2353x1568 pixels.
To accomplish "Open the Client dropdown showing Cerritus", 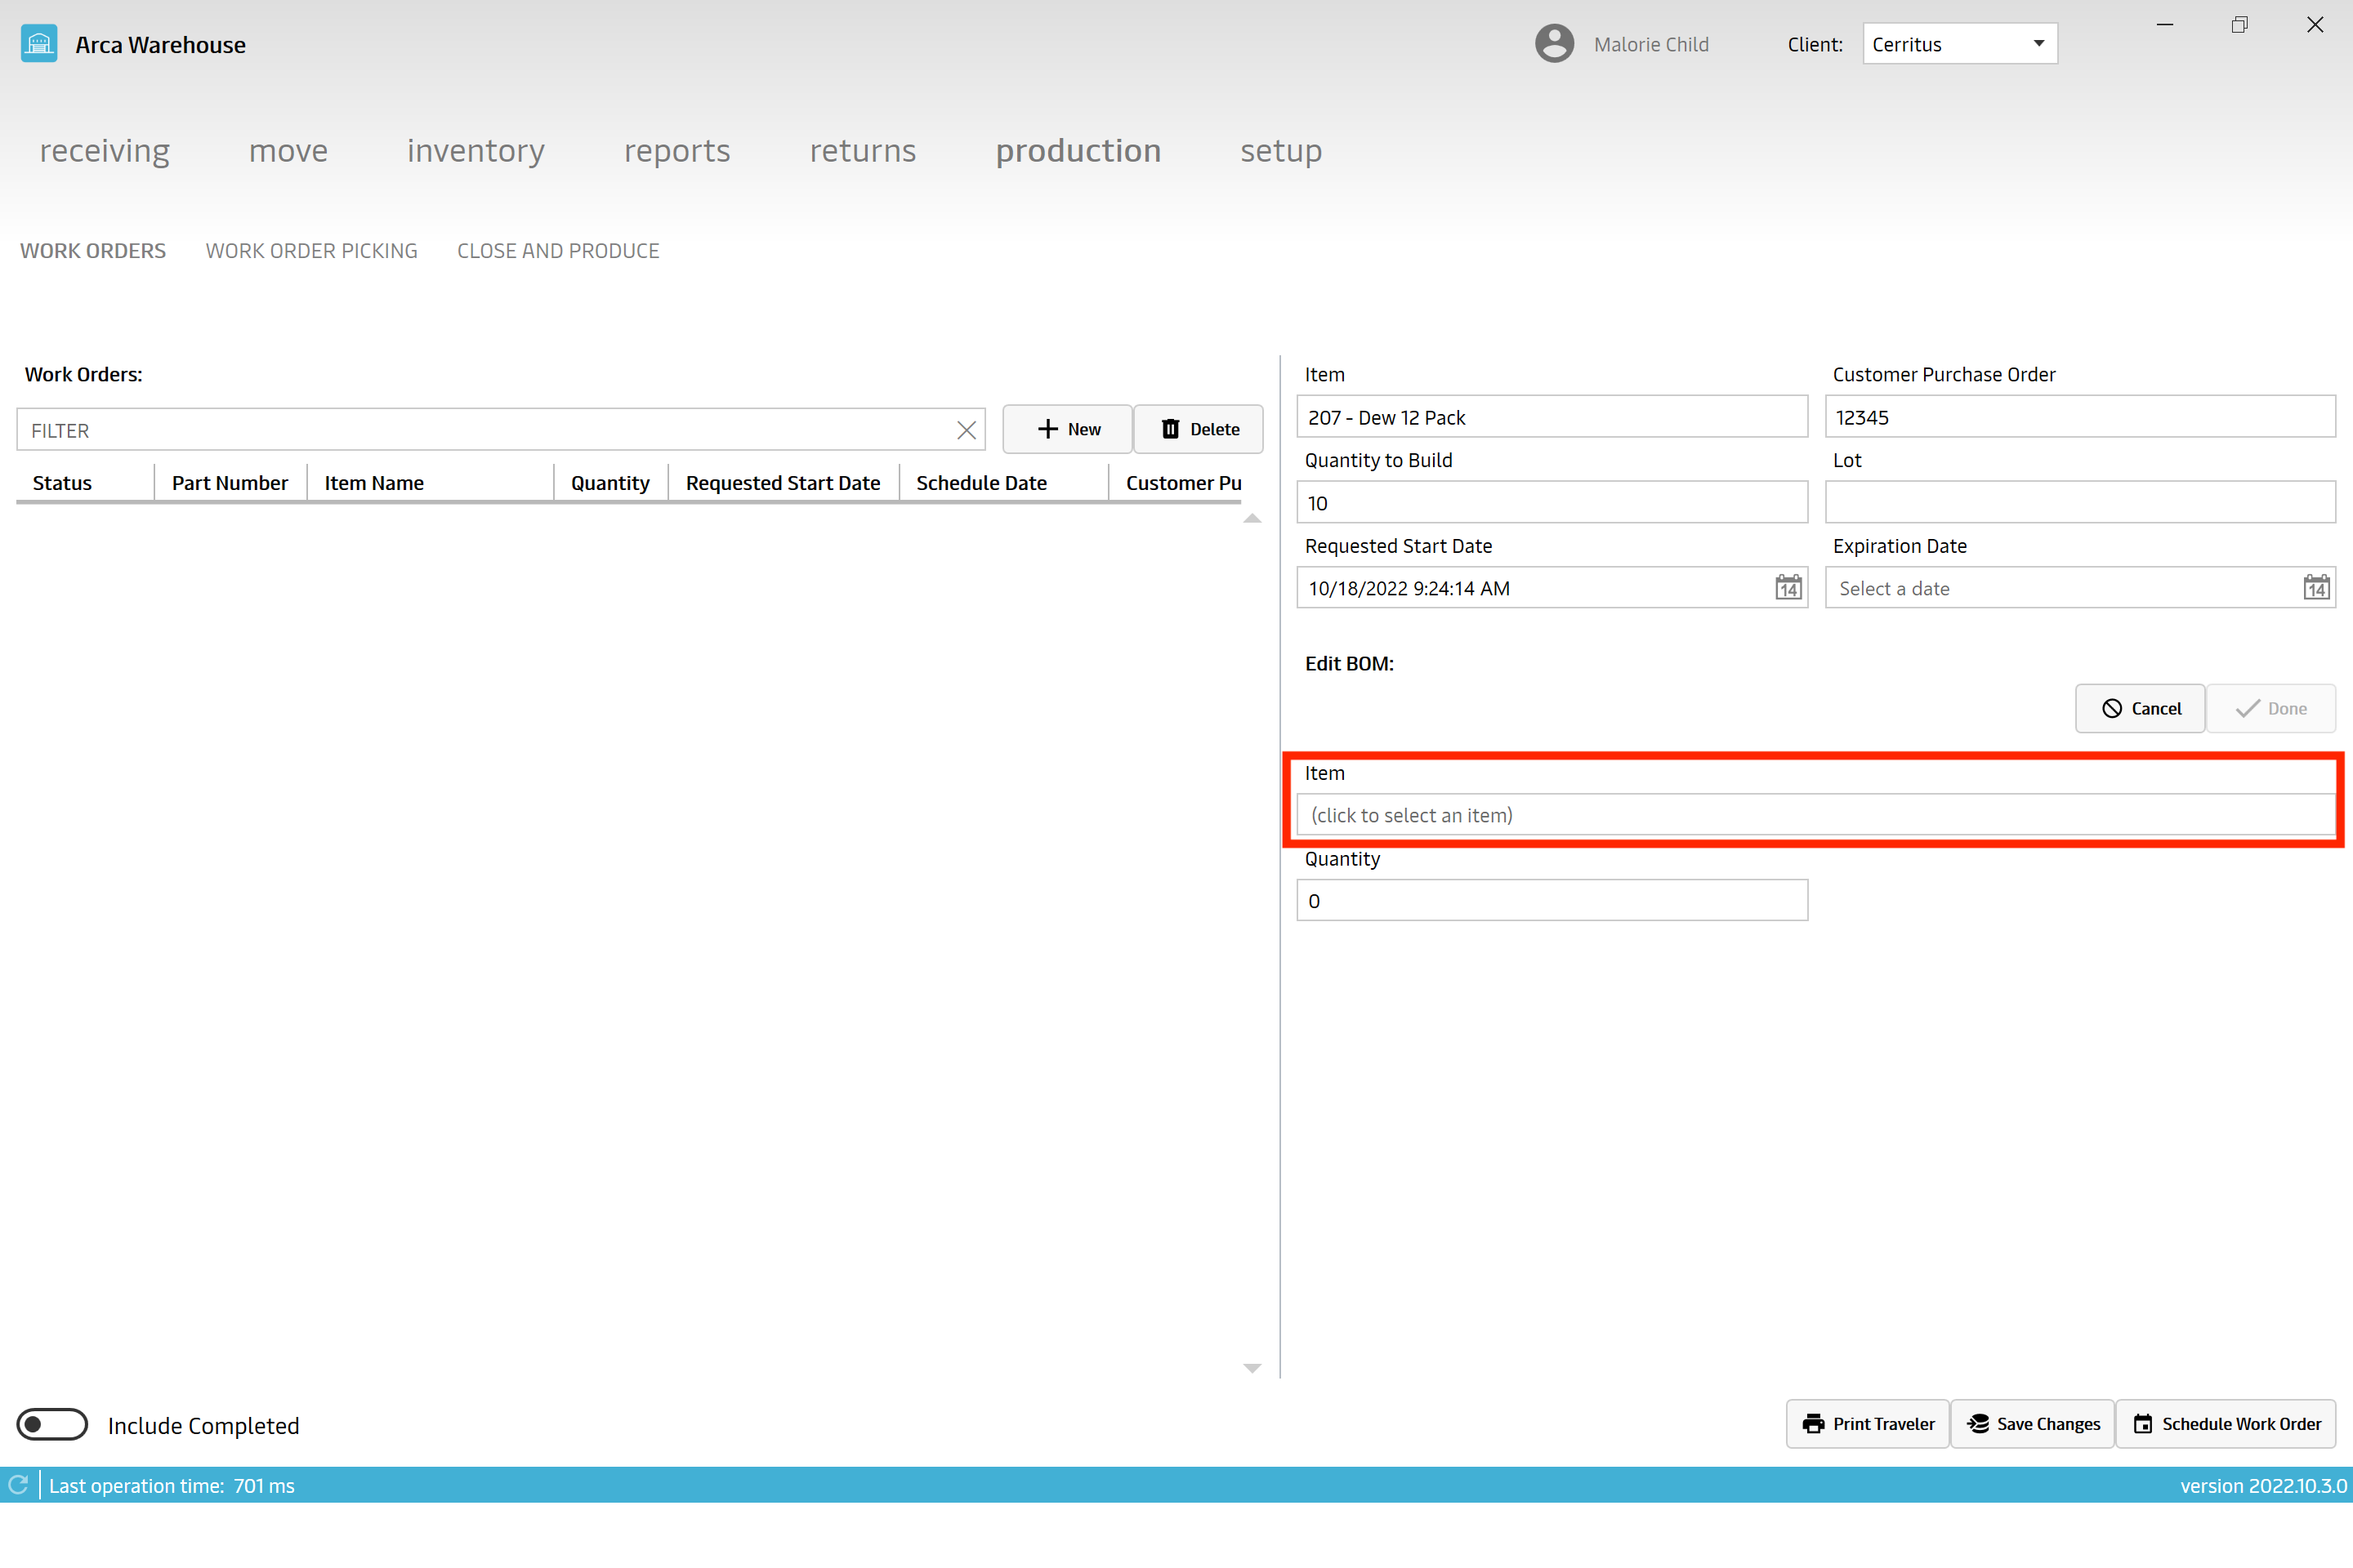I will pos(1960,44).
